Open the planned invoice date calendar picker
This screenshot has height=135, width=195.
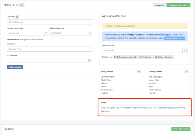pyautogui.click(x=46, y=33)
